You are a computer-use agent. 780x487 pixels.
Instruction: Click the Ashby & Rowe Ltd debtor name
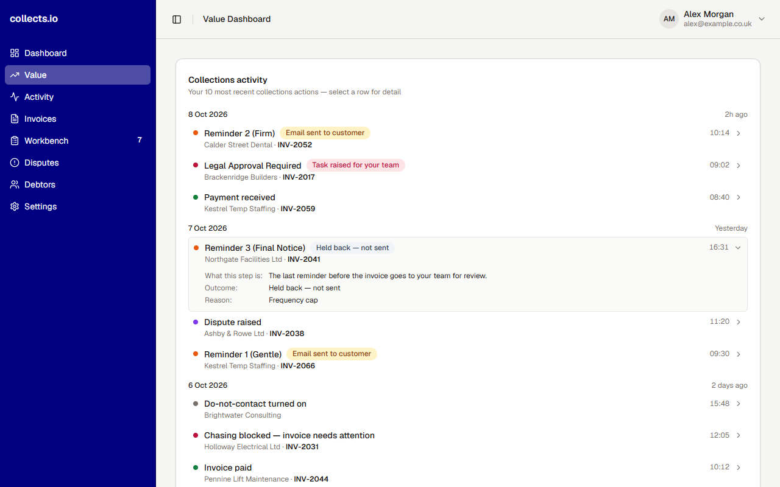235,334
